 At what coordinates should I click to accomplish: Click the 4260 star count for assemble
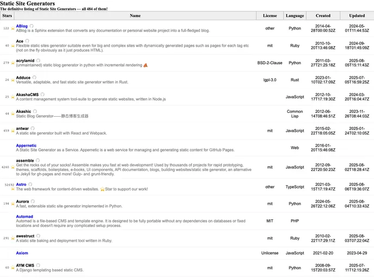point(5,167)
